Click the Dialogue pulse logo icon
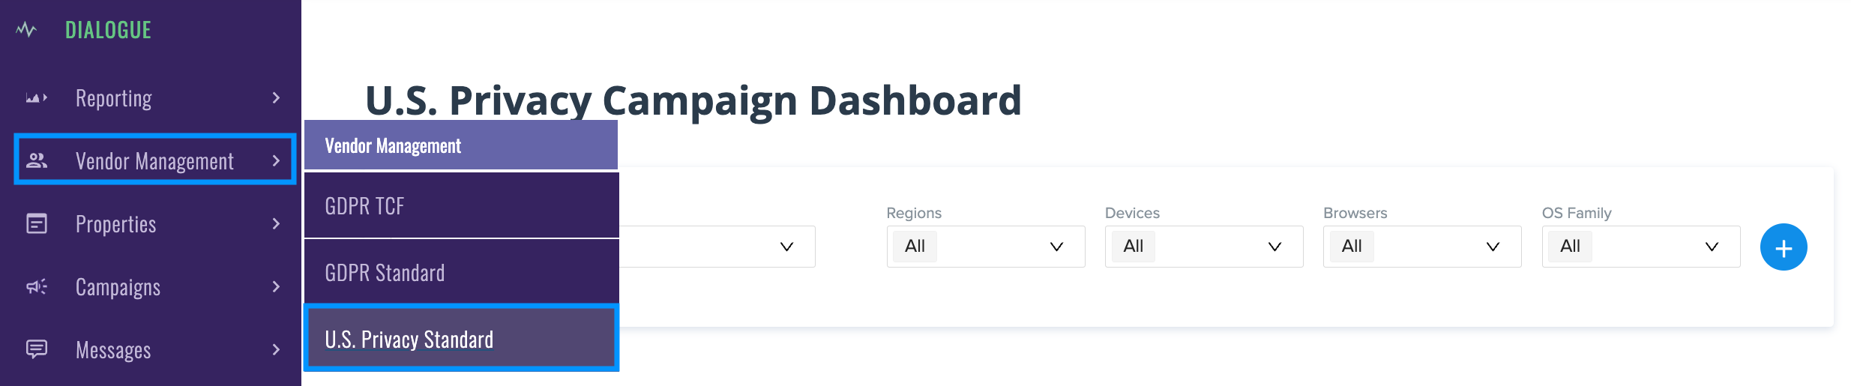Screen dimensions: 1851x386 26,30
